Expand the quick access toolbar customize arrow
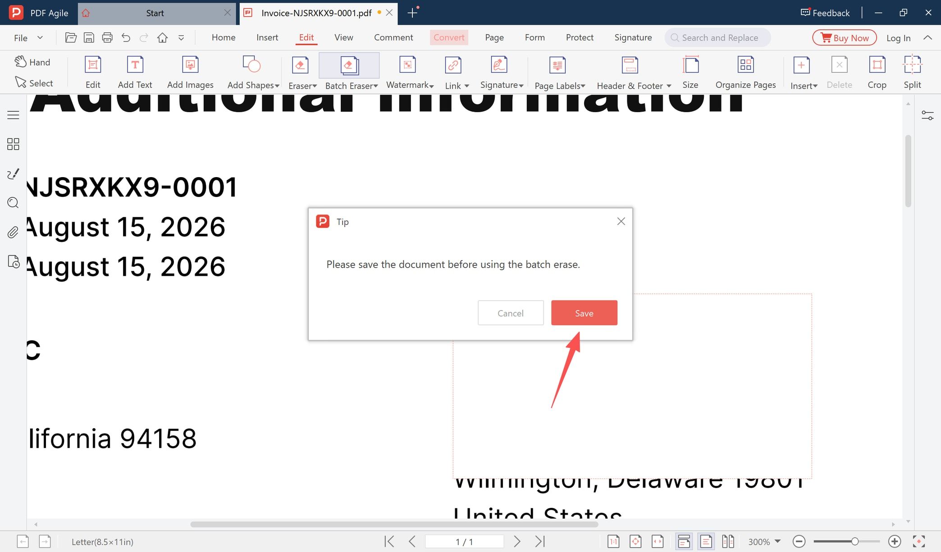The image size is (941, 552). pos(181,38)
